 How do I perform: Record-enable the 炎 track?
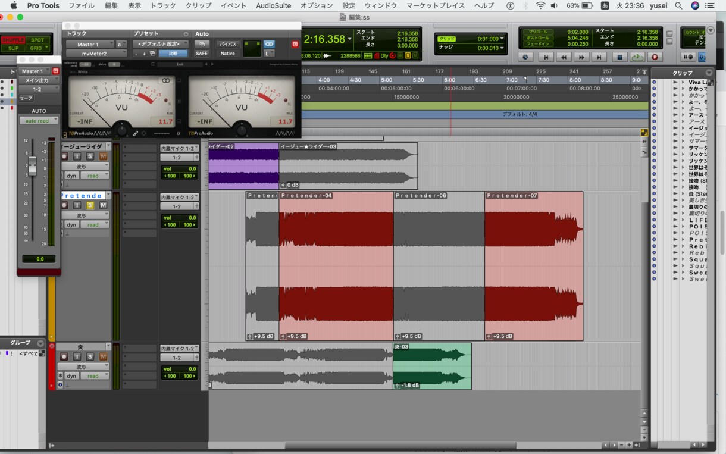tap(64, 356)
